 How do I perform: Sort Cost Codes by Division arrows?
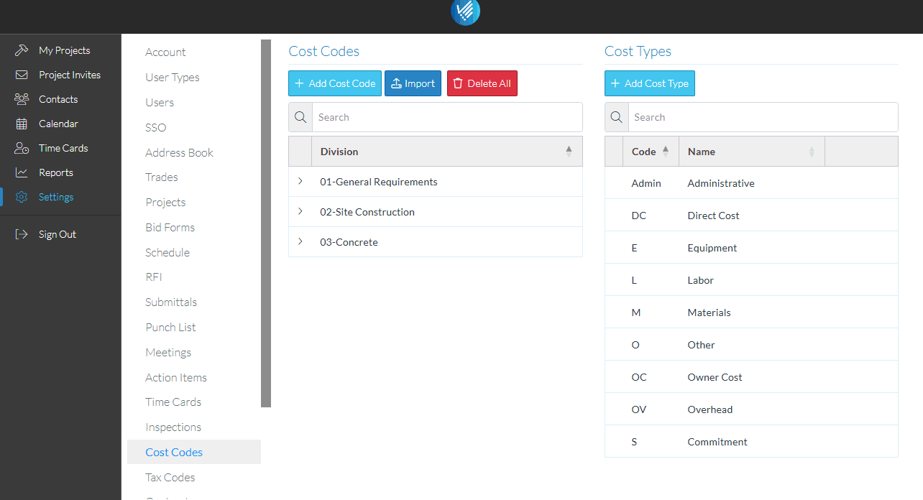pyautogui.click(x=569, y=152)
